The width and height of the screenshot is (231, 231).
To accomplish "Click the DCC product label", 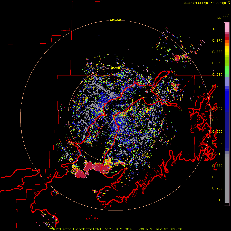I will tap(226, 15).
